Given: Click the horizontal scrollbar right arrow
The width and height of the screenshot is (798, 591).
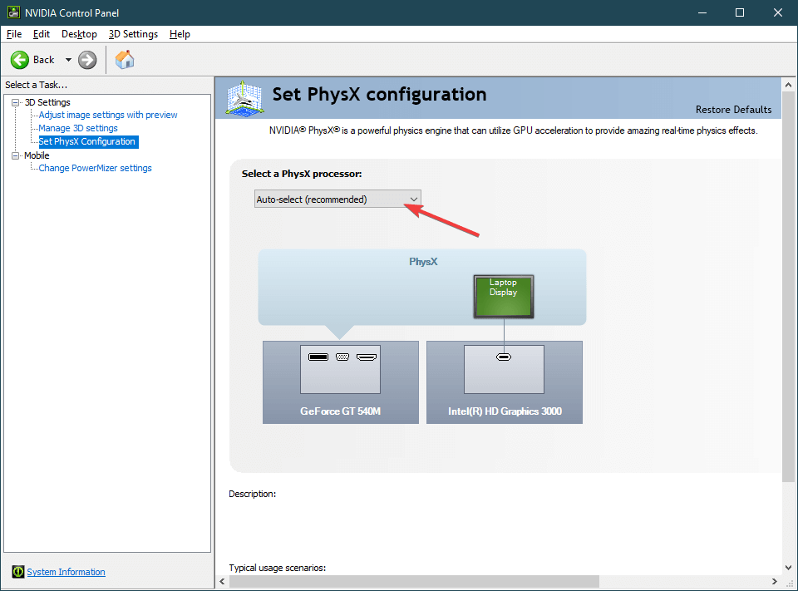Looking at the screenshot, I should (775, 581).
